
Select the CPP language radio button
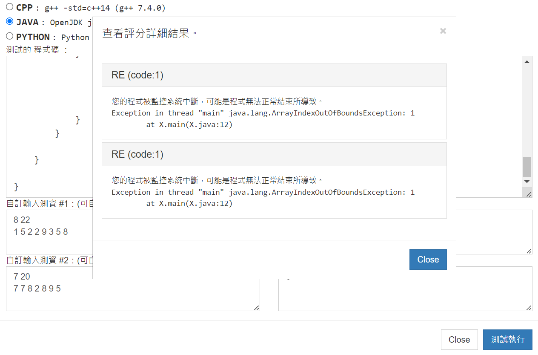pos(10,7)
